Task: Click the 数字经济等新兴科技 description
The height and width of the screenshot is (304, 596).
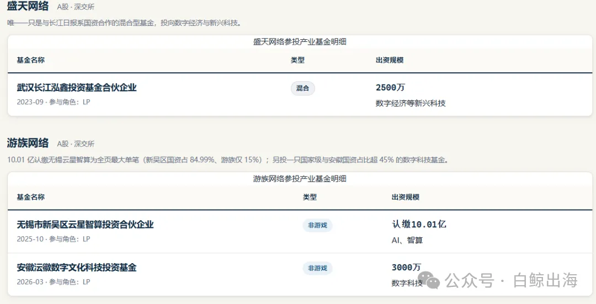Action: 411,103
